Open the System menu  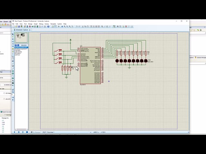click(x=60, y=24)
